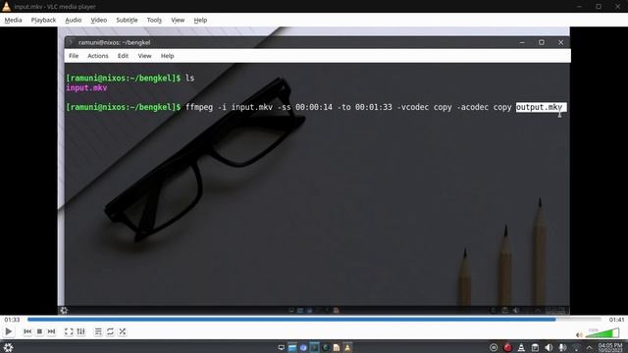Jump to the previous media in VLC

27,331
